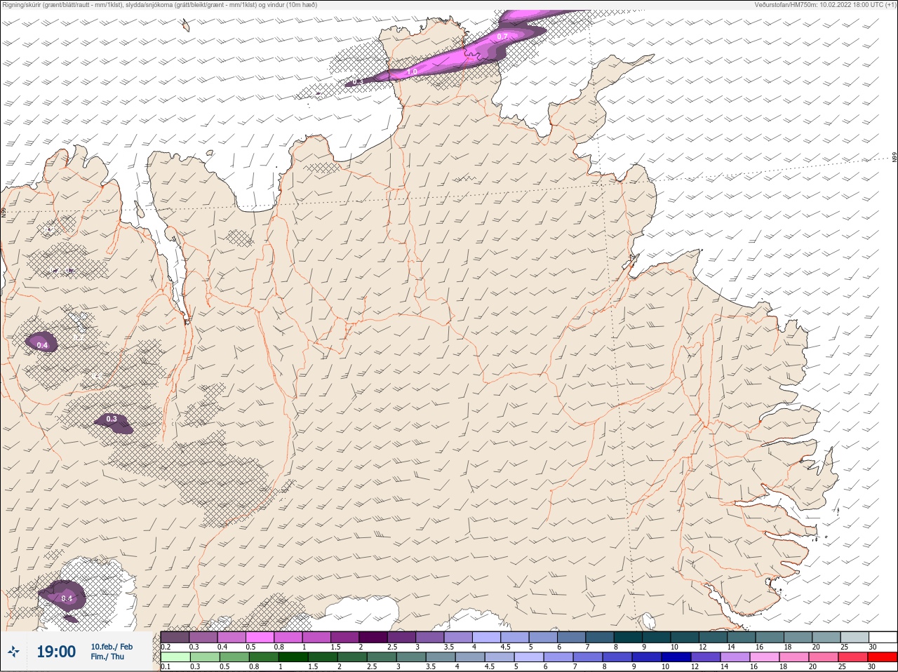Viewport: 898px width, 672px height.
Task: Click the bright pink swatch between 0.5 and 0.8
Action: point(260,637)
